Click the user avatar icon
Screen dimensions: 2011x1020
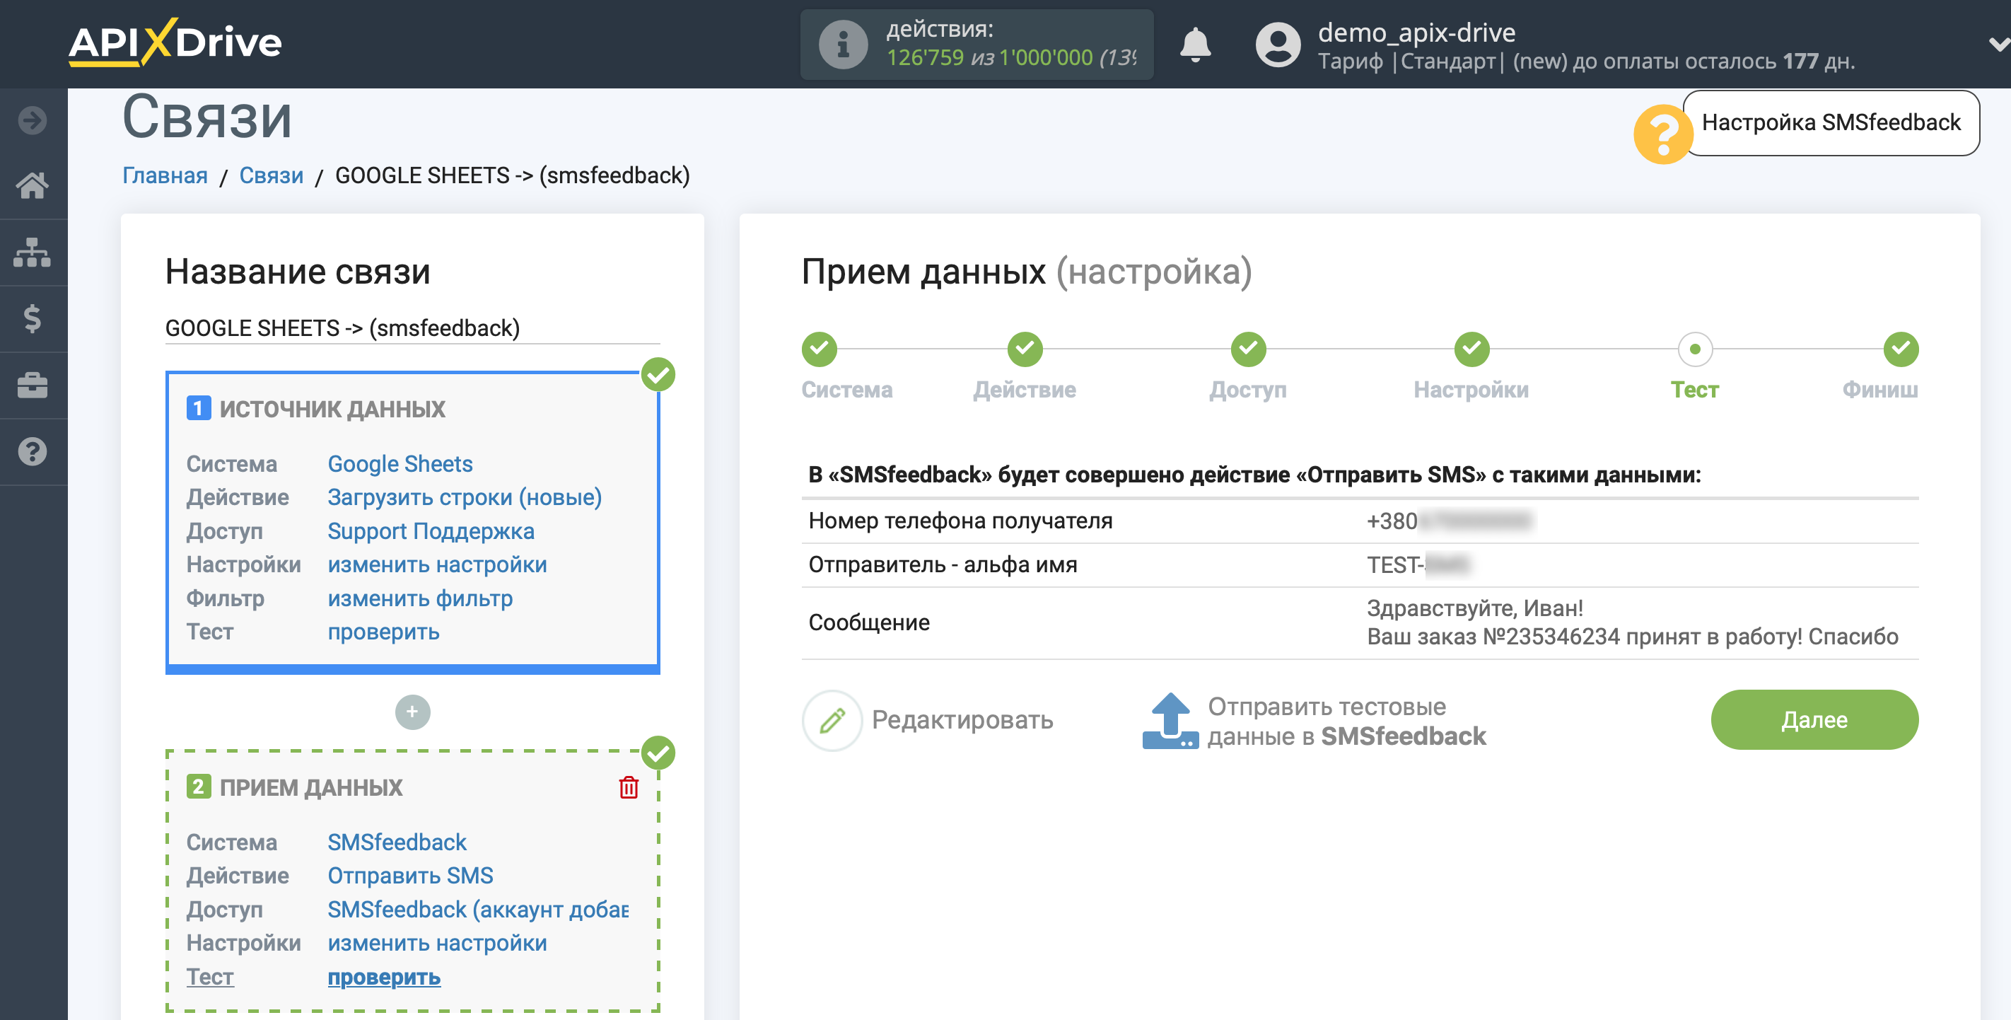pyautogui.click(x=1278, y=45)
